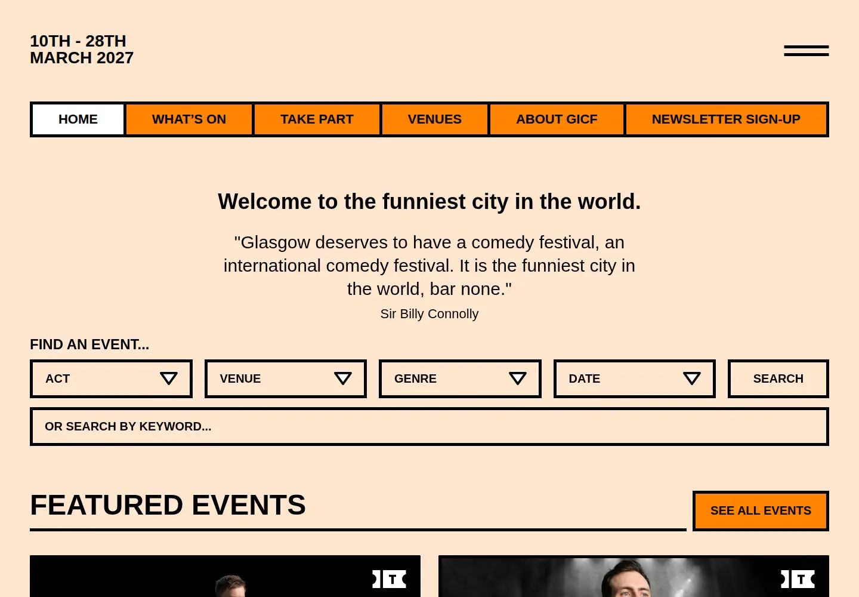Open the What's On menu item

click(189, 119)
